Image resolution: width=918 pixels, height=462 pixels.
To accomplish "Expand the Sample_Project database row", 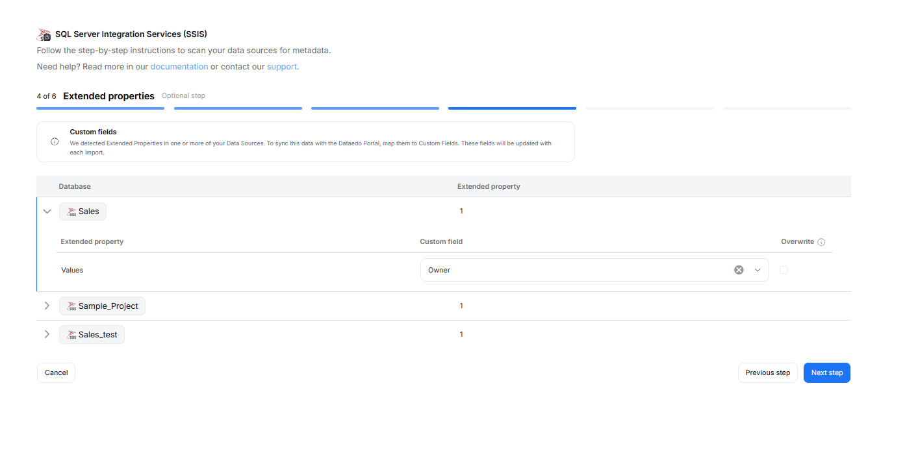I will pos(47,306).
